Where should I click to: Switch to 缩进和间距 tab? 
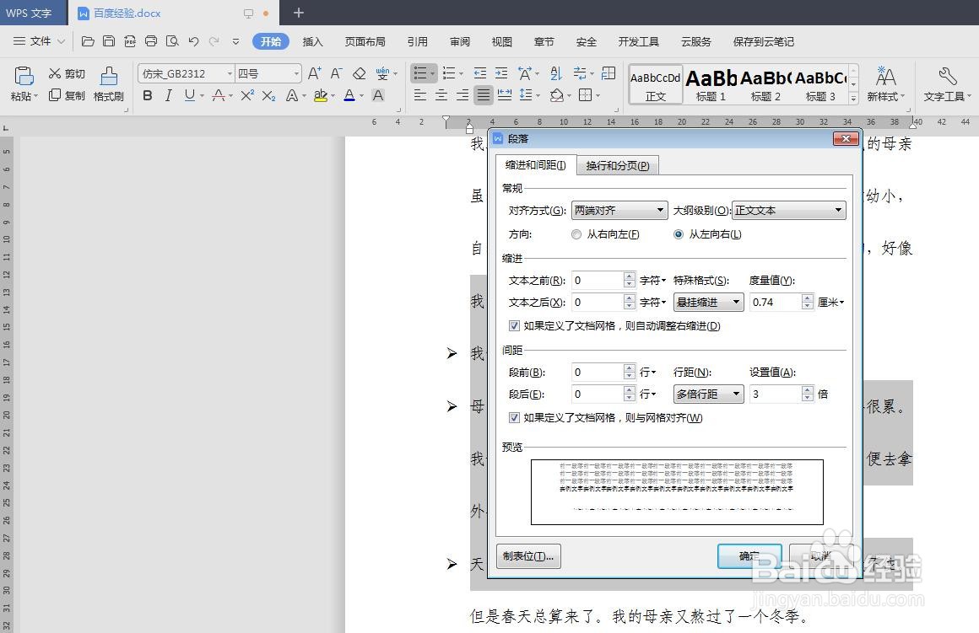pos(536,164)
